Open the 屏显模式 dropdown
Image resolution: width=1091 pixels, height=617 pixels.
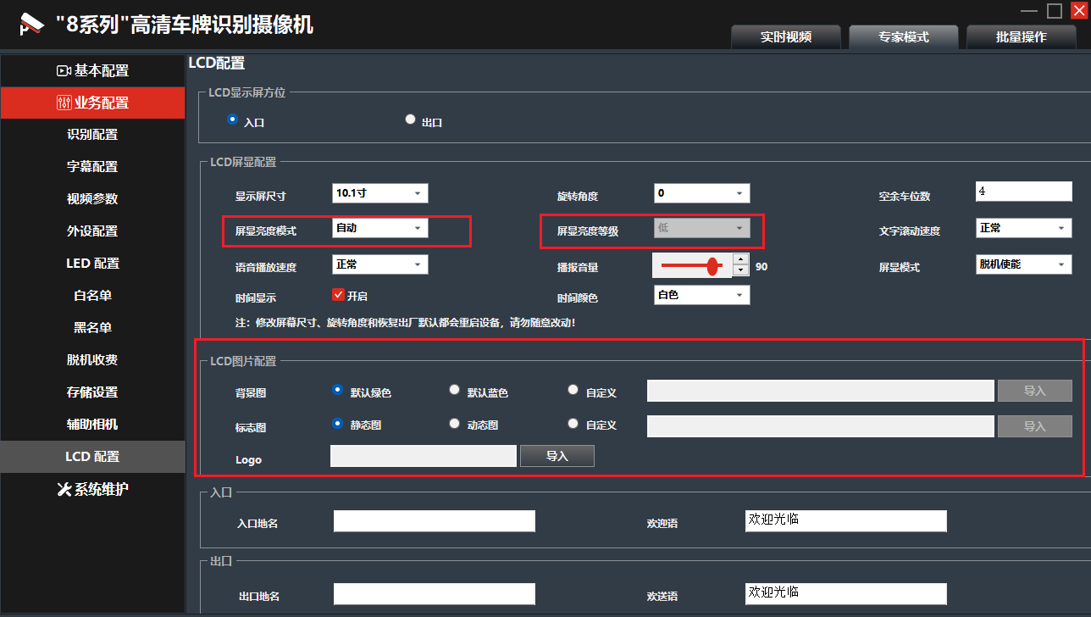pos(1024,264)
